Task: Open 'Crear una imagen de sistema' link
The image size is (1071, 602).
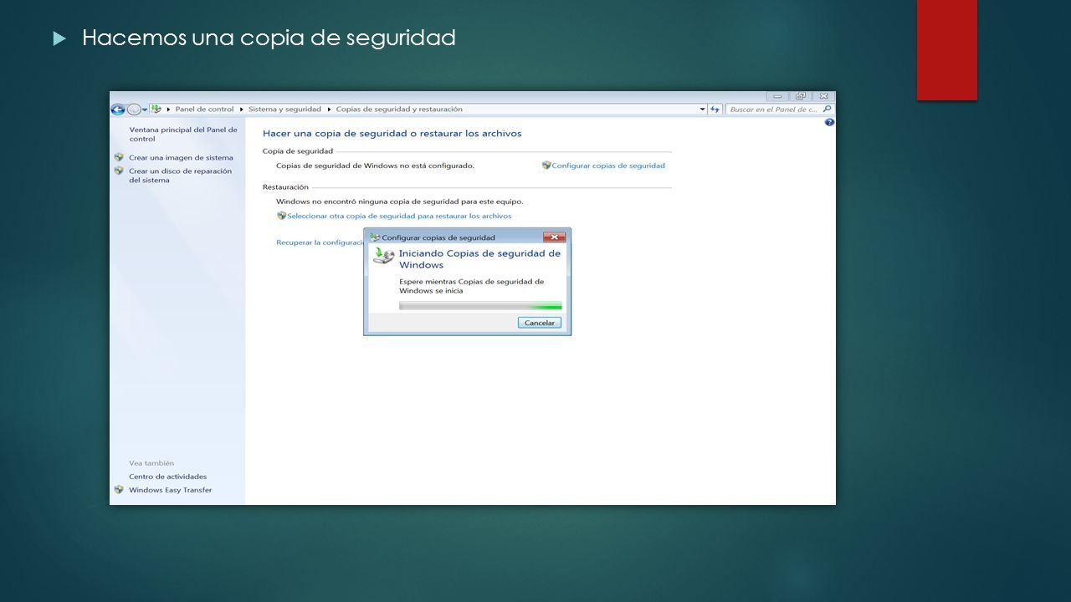Action: coord(181,157)
